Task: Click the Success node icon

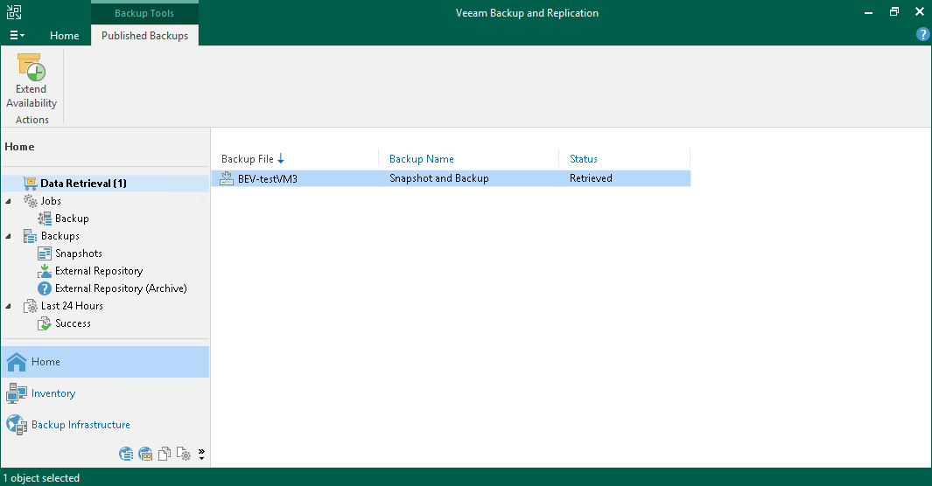Action: [45, 323]
